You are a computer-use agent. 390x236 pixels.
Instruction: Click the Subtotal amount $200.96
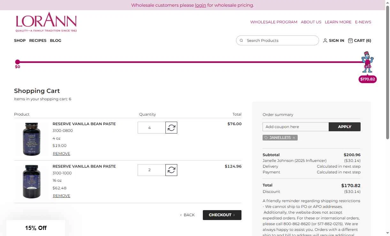352,155
